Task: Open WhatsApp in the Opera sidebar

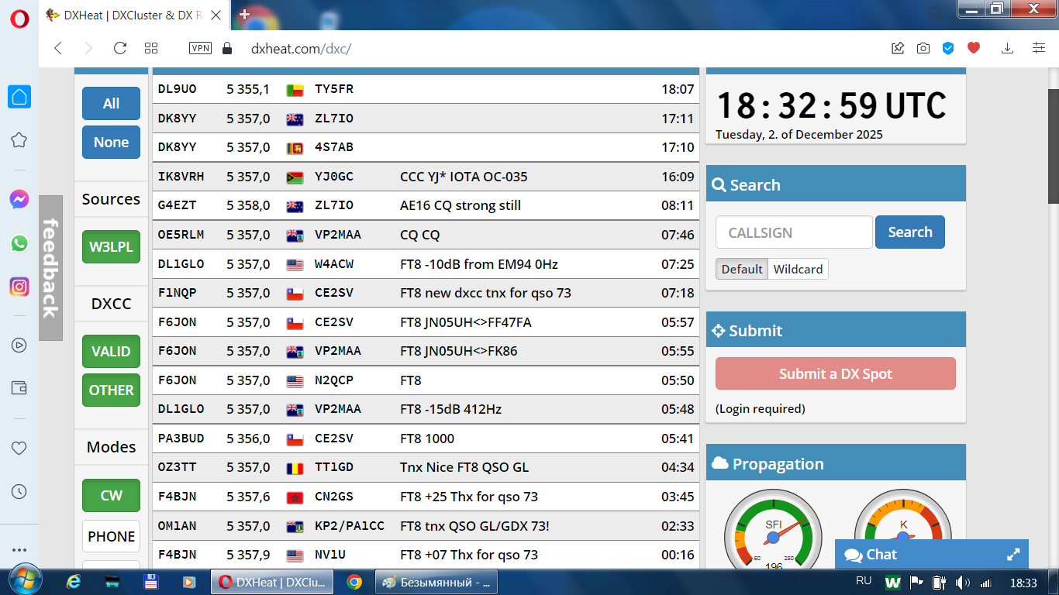Action: 19,243
